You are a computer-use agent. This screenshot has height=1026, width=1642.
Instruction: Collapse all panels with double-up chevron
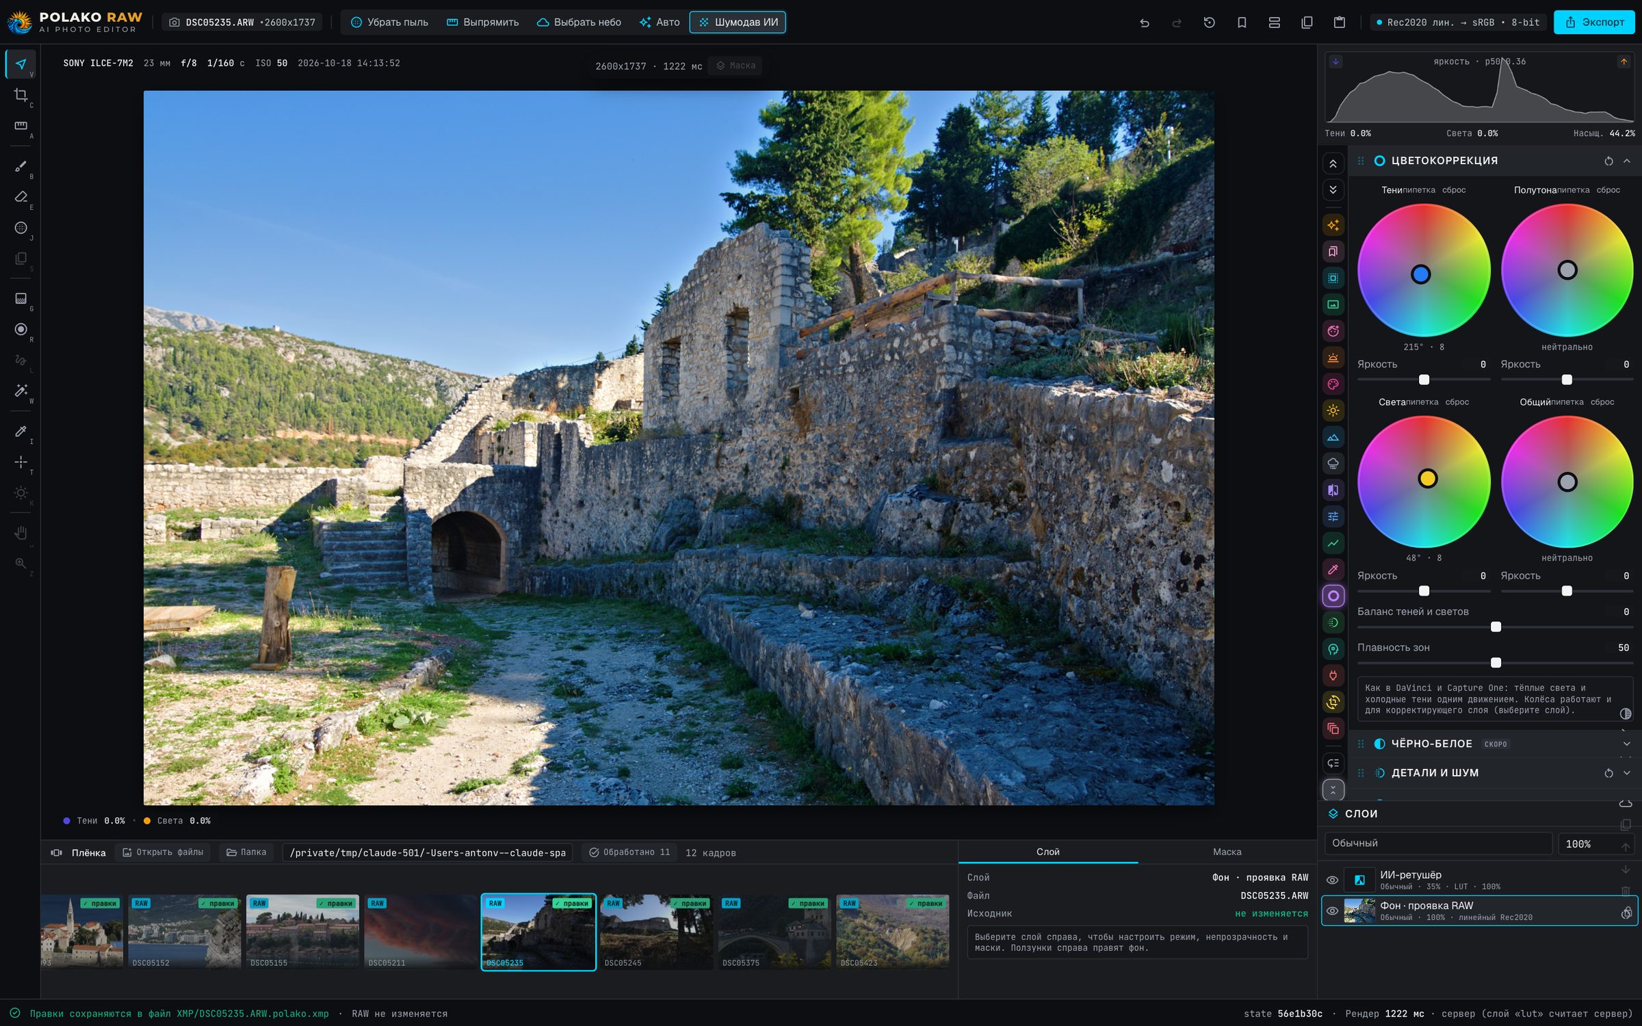[x=1333, y=164]
